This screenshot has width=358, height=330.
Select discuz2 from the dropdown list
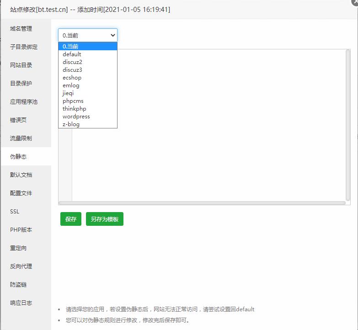pyautogui.click(x=88, y=62)
